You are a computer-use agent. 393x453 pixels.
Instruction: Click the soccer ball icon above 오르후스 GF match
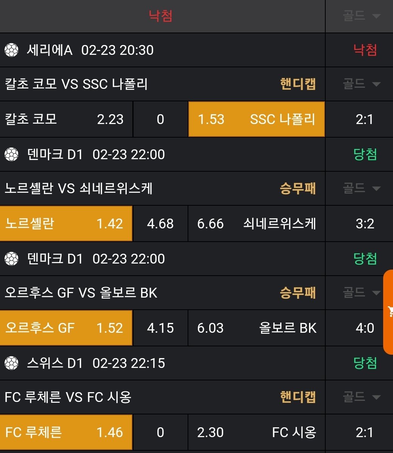click(11, 259)
